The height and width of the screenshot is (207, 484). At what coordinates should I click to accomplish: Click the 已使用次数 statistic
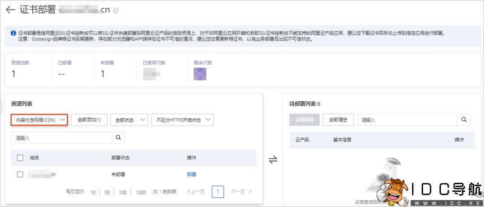click(x=154, y=69)
